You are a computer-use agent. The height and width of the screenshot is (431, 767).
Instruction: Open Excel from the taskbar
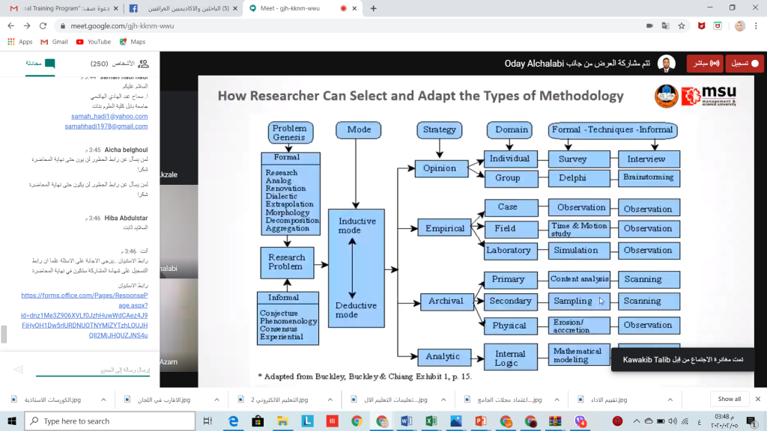(x=431, y=421)
